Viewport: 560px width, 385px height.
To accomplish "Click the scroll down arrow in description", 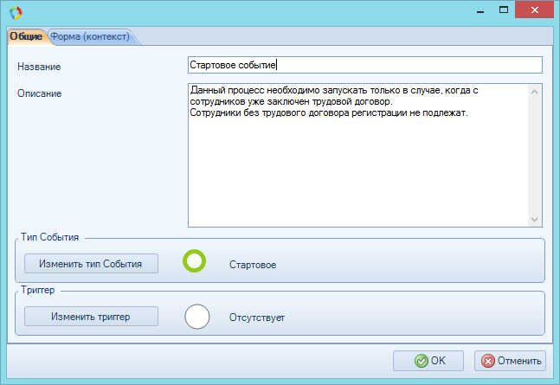I will (x=535, y=219).
